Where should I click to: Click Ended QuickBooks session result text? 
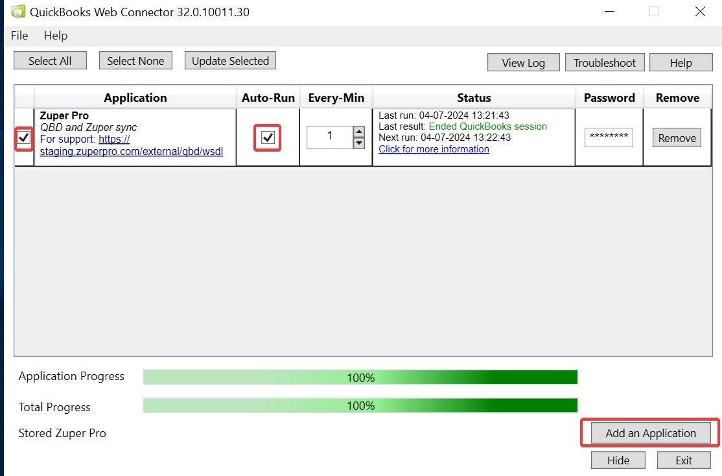click(487, 126)
